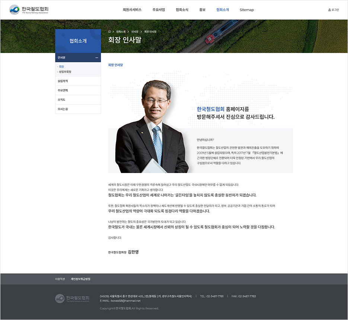
Task: Collapse the 인사말 sidebar section minus icon
Action: pyautogui.click(x=96, y=57)
